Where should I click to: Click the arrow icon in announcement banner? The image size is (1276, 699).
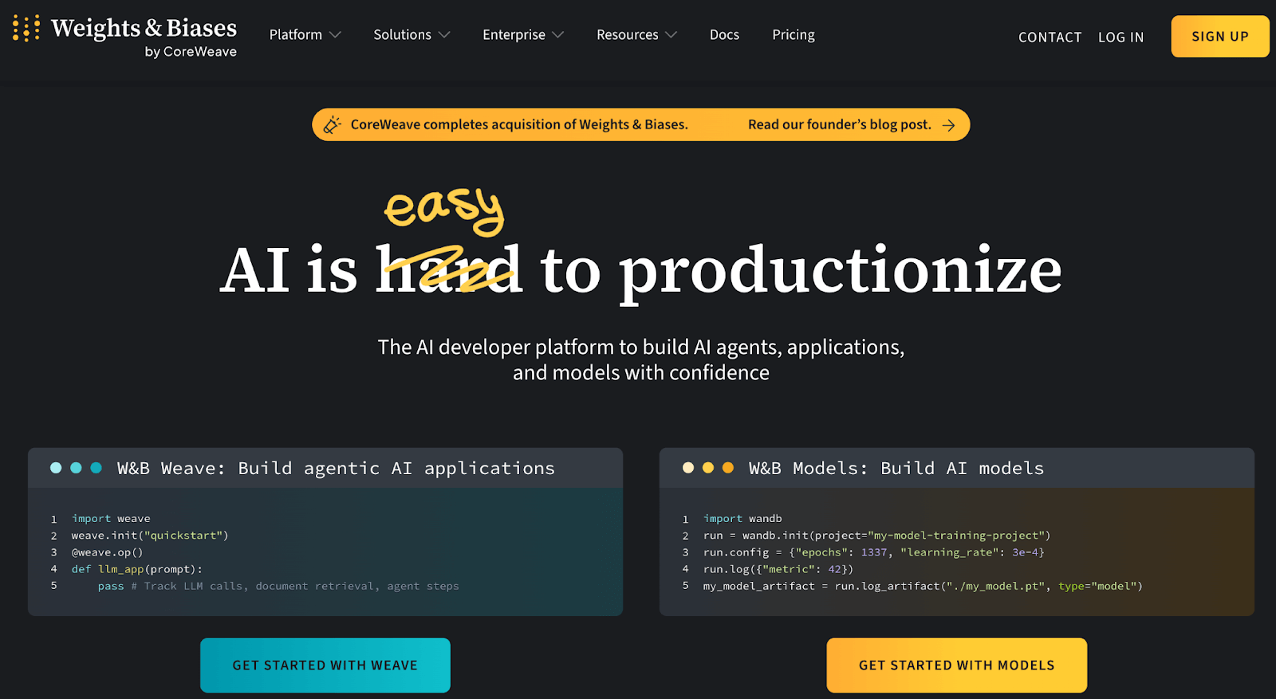948,125
